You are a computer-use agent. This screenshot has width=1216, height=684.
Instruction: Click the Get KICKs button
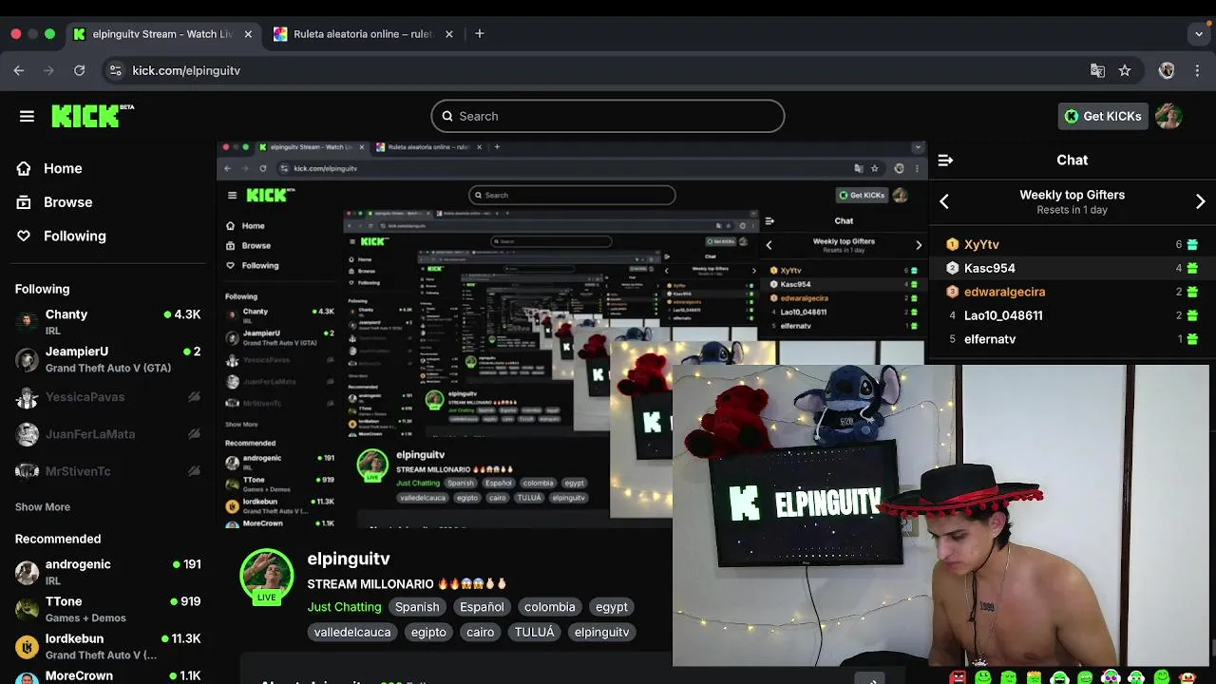1103,116
